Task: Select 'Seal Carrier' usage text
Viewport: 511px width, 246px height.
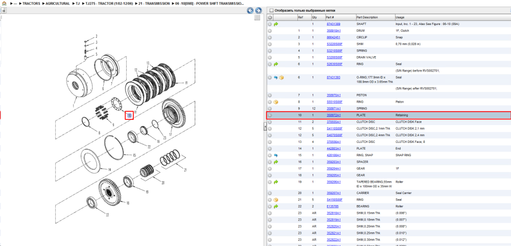Action: click(404, 193)
